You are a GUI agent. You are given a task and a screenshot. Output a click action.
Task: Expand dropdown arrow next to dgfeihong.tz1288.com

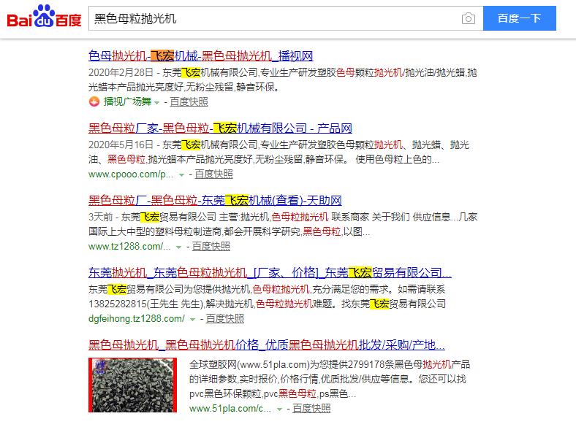click(x=192, y=320)
